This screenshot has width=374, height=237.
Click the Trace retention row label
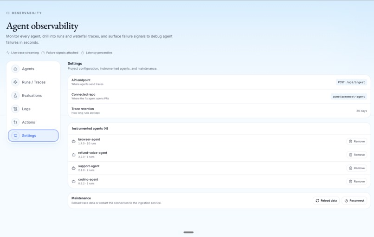(83, 109)
